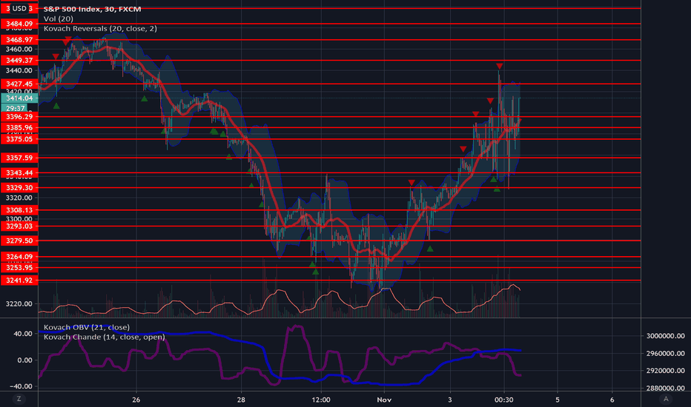
Task: Click the current price label 3414.04
Action: (19, 98)
